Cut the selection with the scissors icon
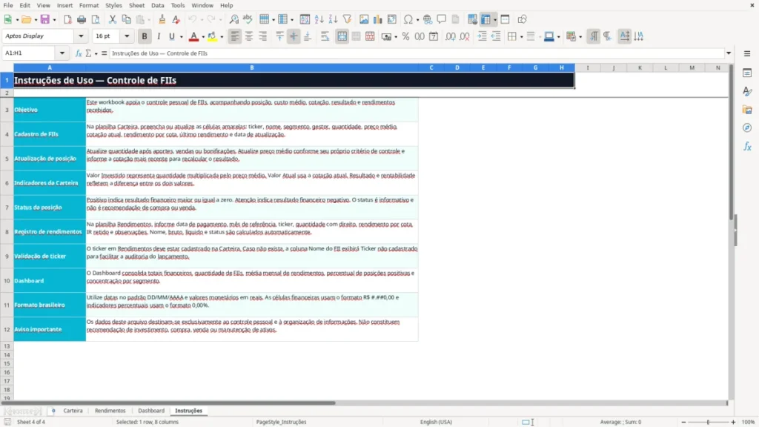 [113, 19]
